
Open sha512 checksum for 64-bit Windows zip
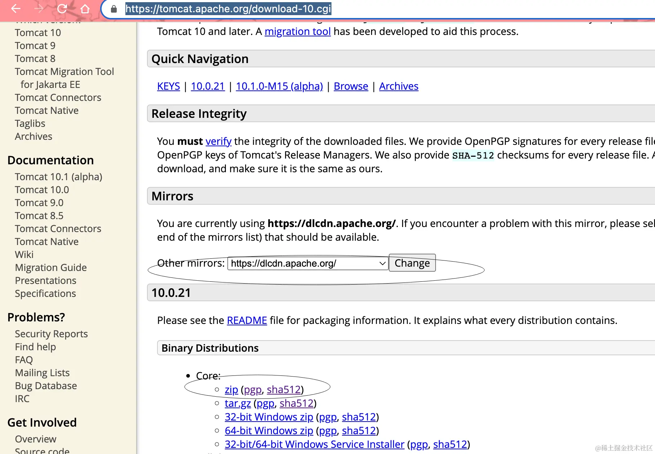(x=359, y=431)
